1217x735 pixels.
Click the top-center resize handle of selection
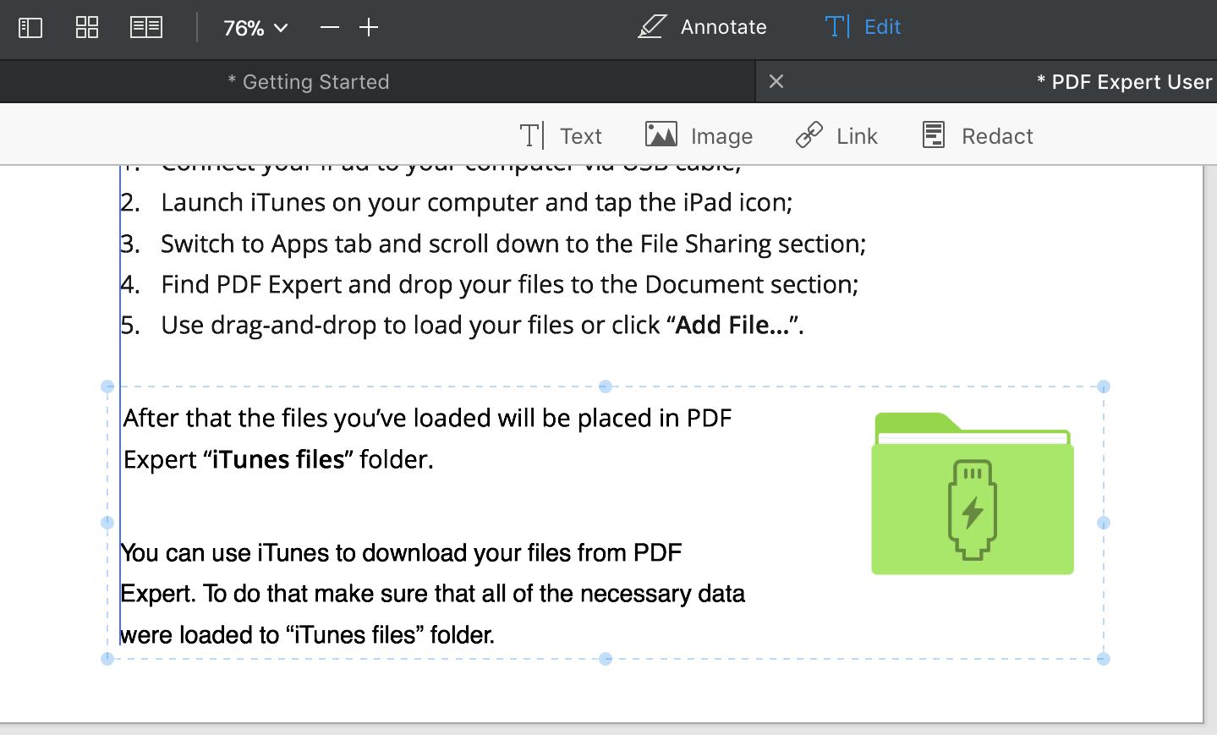606,387
